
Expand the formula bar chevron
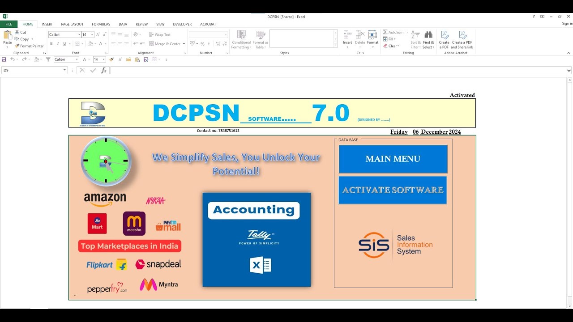click(569, 70)
